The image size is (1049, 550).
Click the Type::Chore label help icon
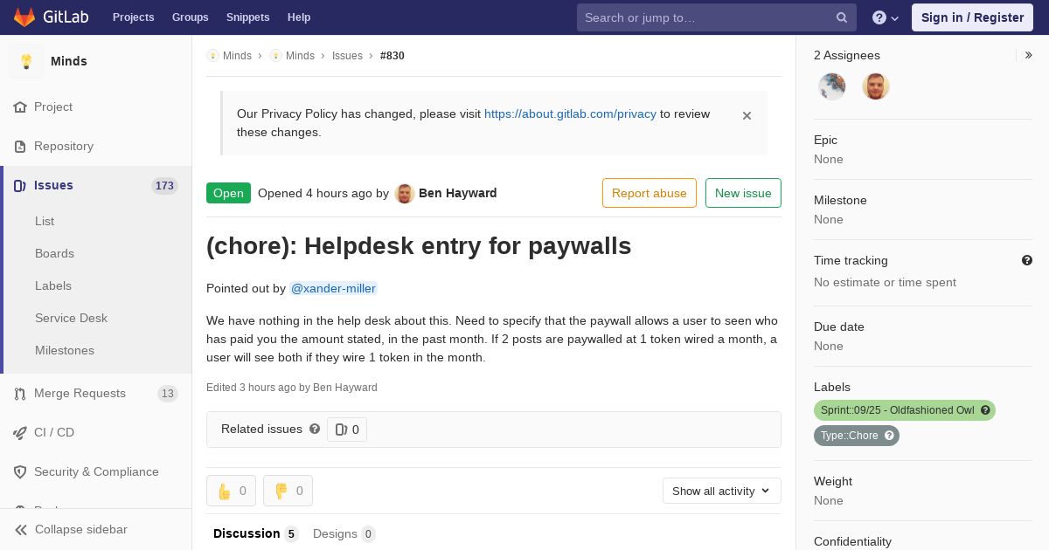click(890, 436)
